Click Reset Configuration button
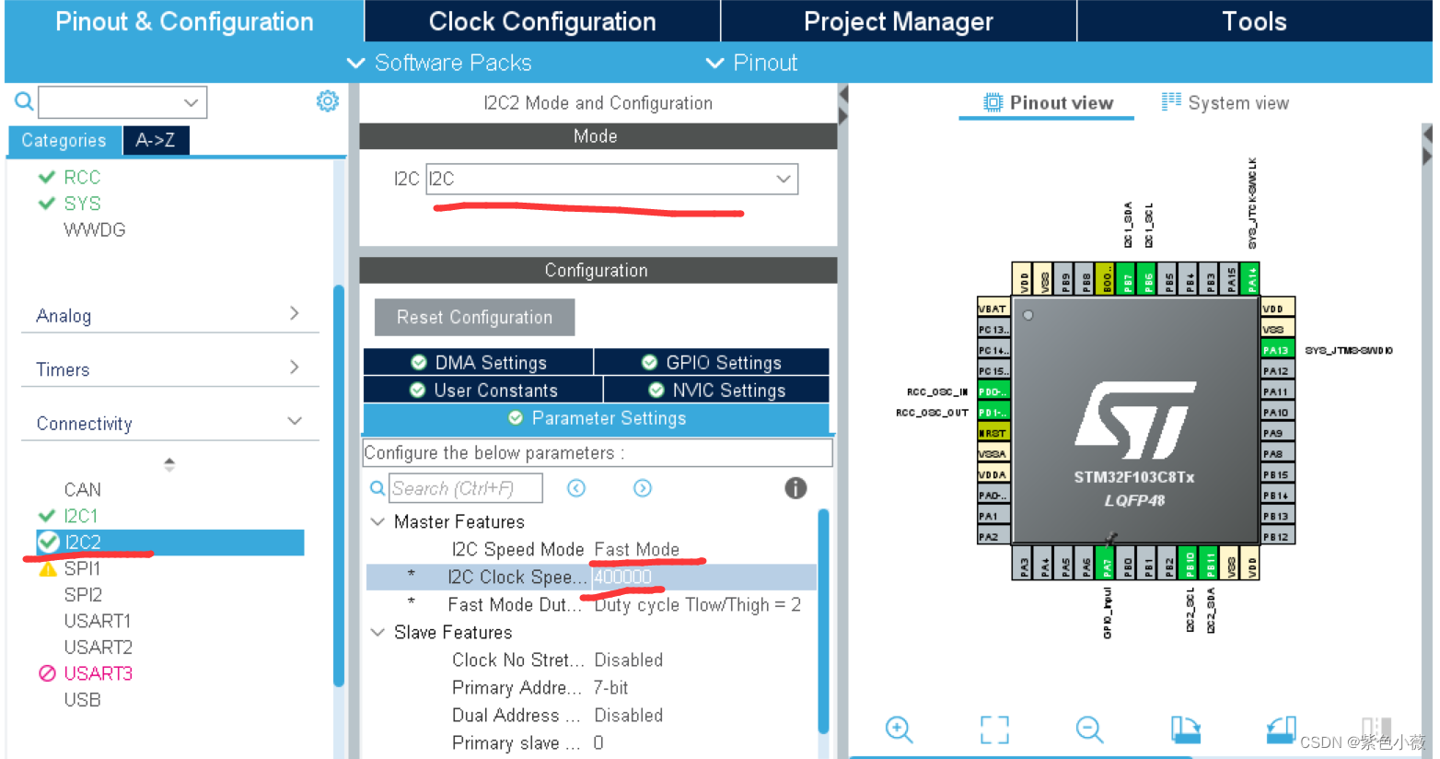This screenshot has height=759, width=1440. 475,317
